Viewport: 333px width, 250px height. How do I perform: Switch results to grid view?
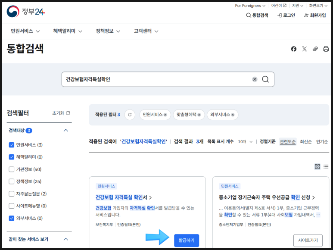[317, 166]
